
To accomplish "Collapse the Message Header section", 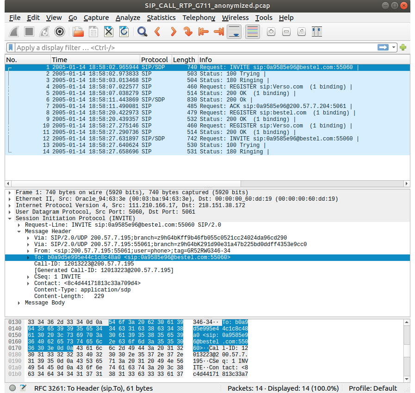I will click(x=19, y=231).
